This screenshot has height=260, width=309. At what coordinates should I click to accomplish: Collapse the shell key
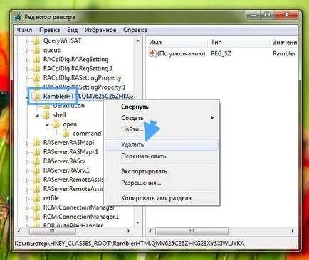pos(38,116)
